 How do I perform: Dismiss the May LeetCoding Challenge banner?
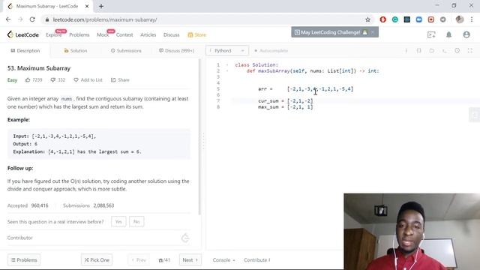pos(373,32)
